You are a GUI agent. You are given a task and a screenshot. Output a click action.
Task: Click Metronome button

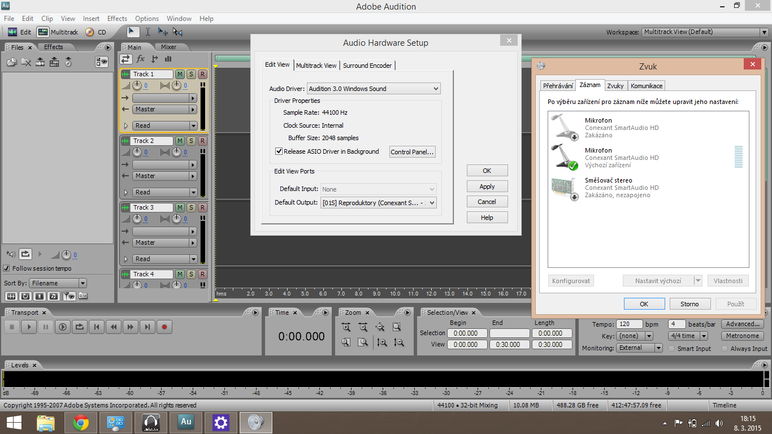tap(742, 336)
